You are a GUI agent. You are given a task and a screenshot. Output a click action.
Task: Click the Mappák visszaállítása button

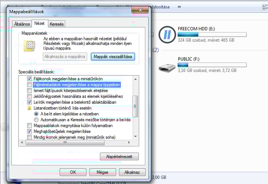[x=113, y=56]
